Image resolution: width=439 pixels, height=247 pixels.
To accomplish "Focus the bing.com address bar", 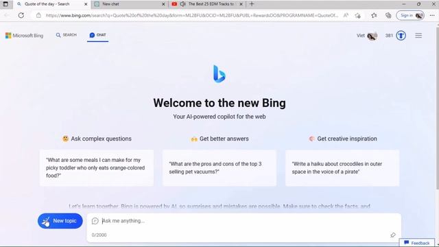I will click(x=192, y=15).
